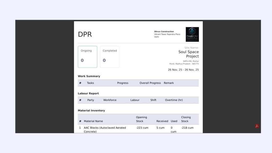The height and width of the screenshot is (153, 272).
Task: Click the Dhruv Construction logo image
Action: [x=192, y=34]
